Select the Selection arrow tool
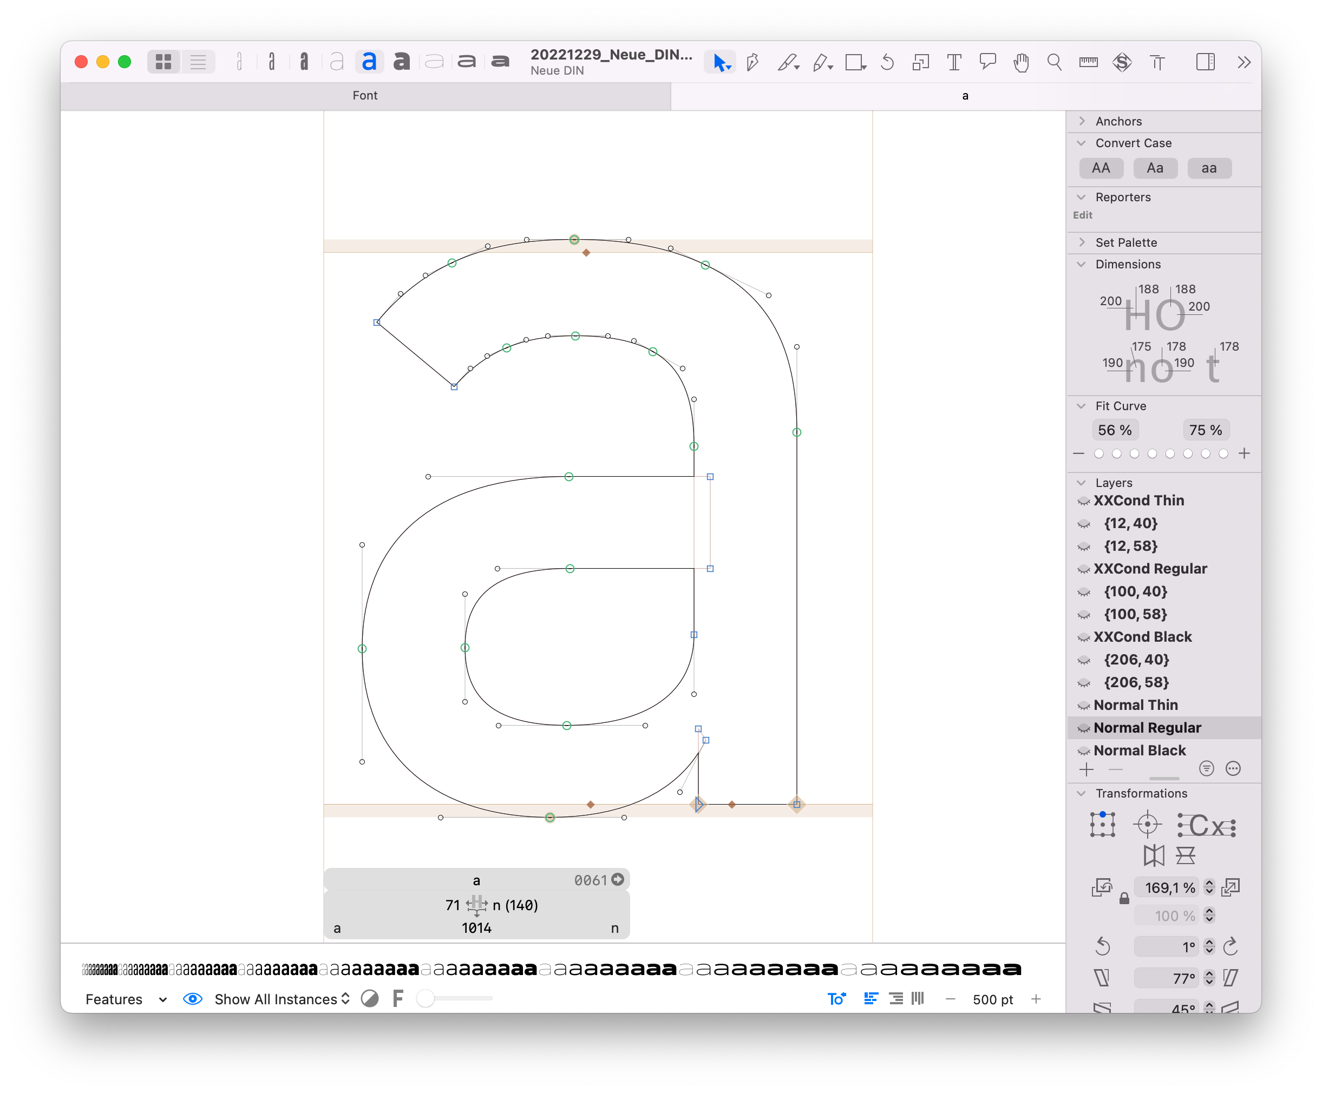The image size is (1322, 1093). [719, 63]
